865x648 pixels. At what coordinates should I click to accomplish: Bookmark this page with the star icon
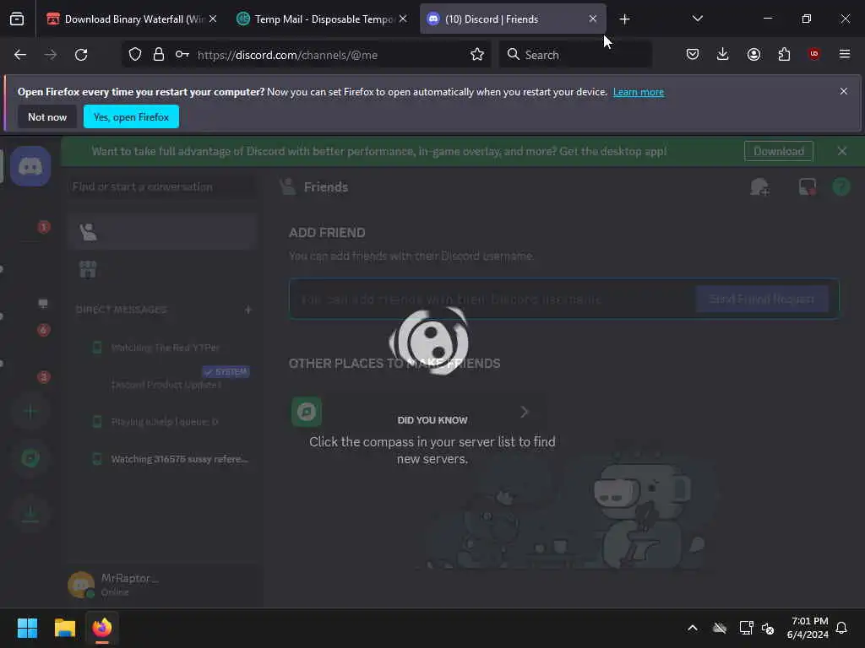coord(477,55)
